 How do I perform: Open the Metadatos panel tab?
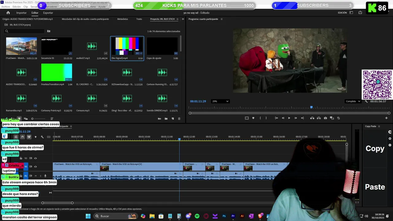pyautogui.click(x=123, y=19)
